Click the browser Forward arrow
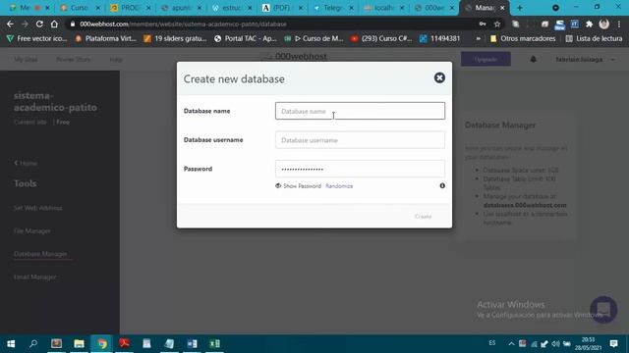 [x=25, y=24]
